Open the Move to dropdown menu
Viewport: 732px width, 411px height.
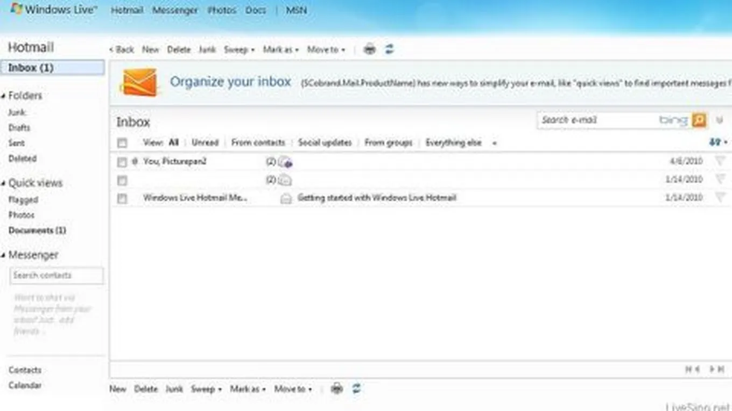point(326,49)
